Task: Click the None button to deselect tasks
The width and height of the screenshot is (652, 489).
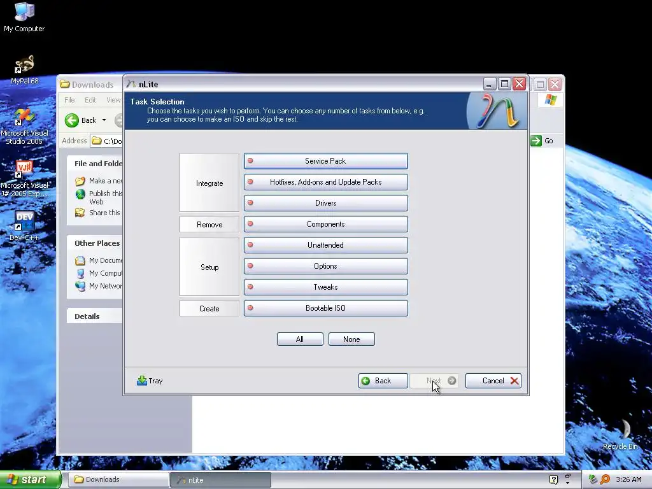Action: pyautogui.click(x=351, y=339)
